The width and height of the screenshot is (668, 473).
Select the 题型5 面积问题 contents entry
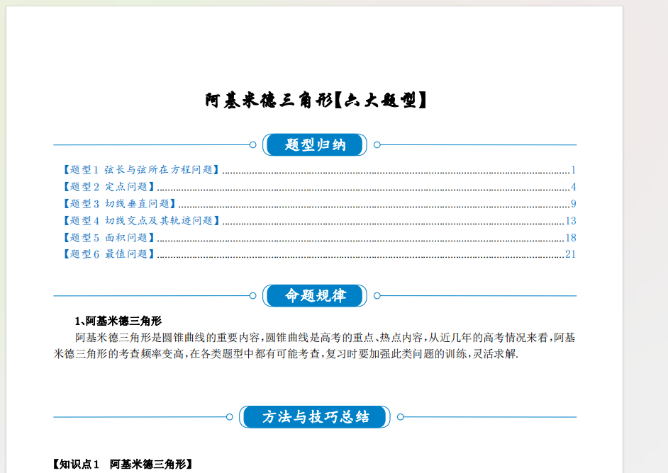[x=108, y=238]
